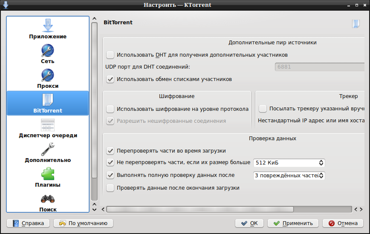The width and height of the screenshot is (370, 234).
Task: Click the Отмена cancel button
Action: coord(343,223)
